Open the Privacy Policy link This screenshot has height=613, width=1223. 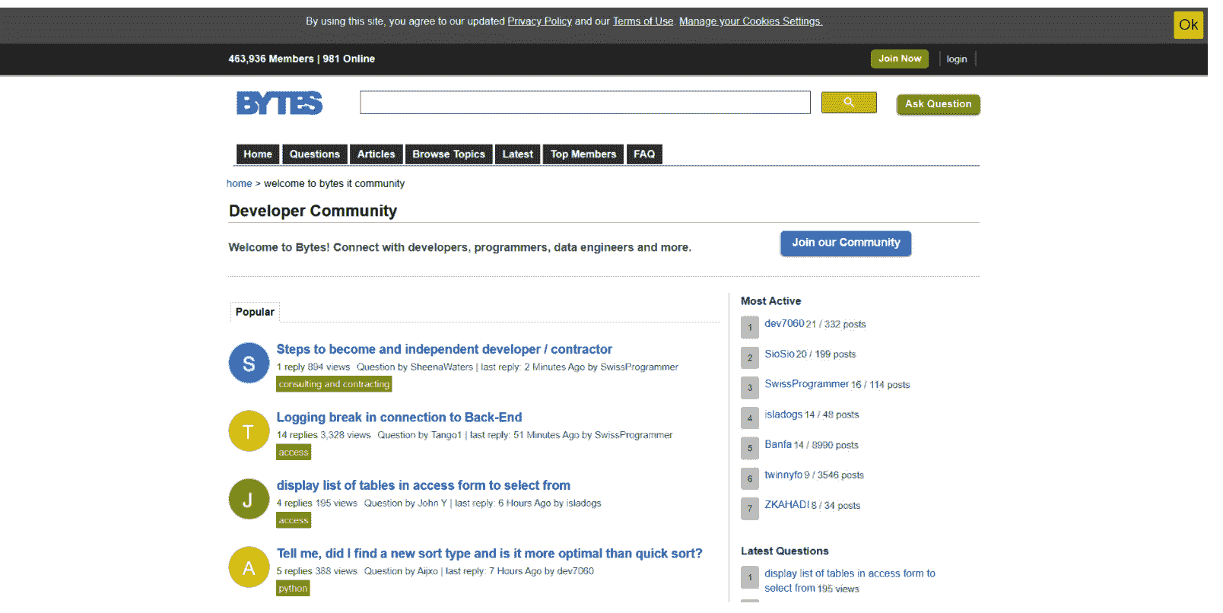(x=539, y=21)
